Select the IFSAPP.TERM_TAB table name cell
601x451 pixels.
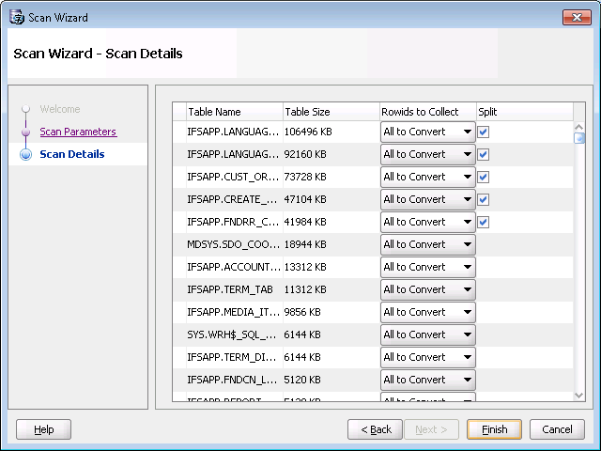[234, 289]
